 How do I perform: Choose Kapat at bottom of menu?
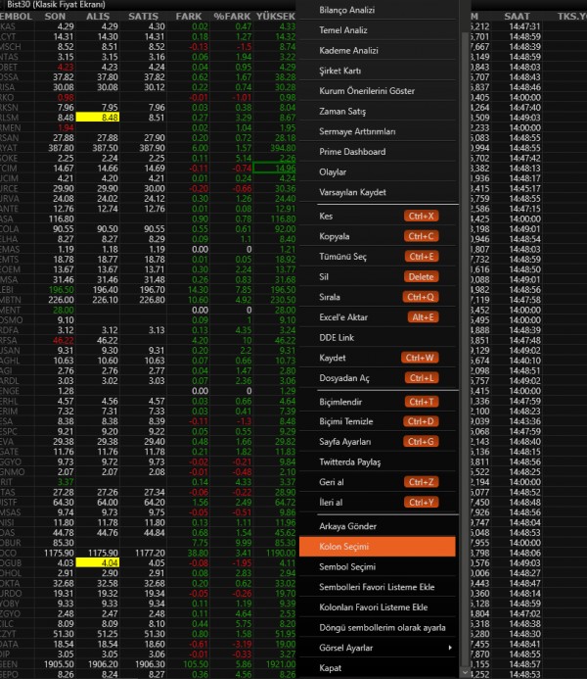coord(377,668)
